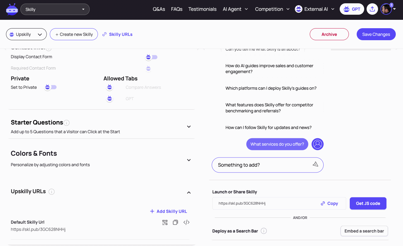Click the Skilly robot logo

[x=12, y=9]
